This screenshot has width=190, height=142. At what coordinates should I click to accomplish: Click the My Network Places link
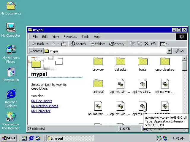(x=45, y=106)
